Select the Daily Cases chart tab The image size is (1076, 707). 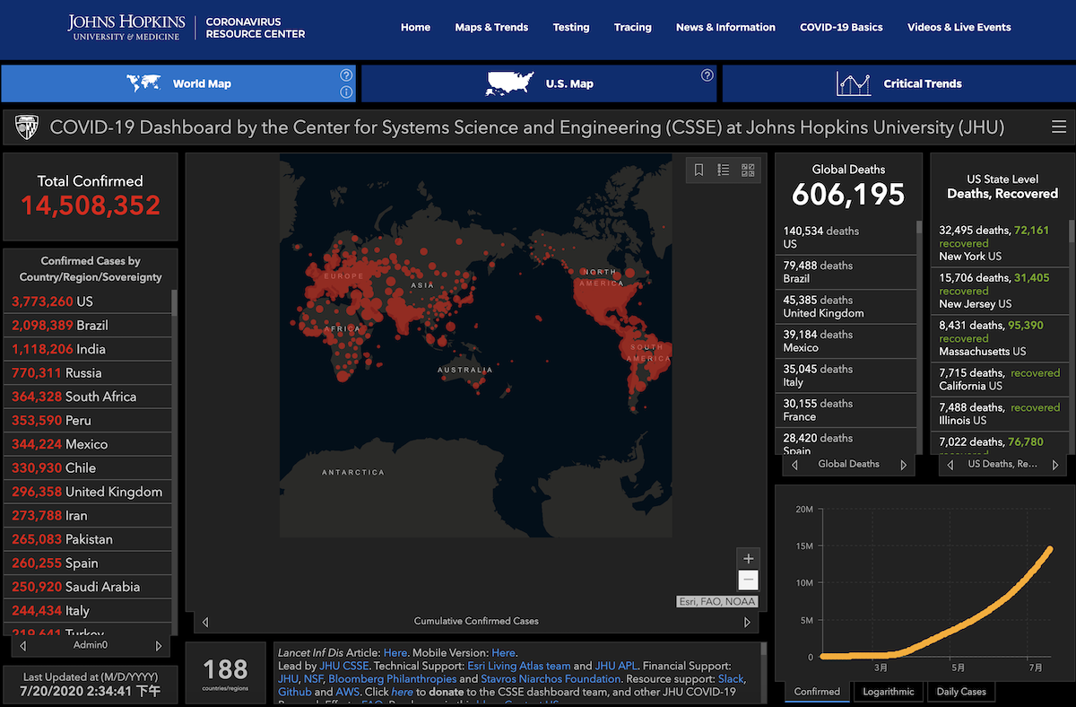(961, 692)
